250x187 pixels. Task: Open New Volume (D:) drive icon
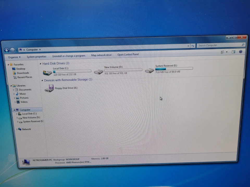pos(99,72)
